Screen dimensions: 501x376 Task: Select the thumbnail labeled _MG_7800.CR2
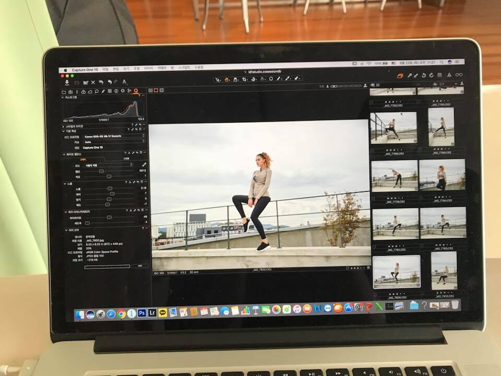pyautogui.click(x=397, y=272)
